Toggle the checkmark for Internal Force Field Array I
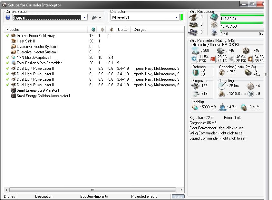Image resolution: width=272 pixels, height=200 pixels. [7, 36]
